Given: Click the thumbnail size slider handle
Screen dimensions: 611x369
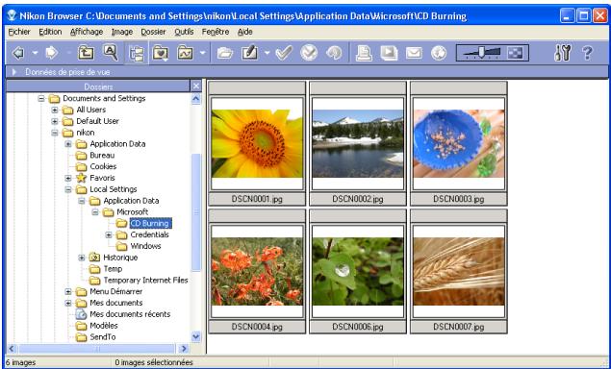Looking at the screenshot, I should click(x=482, y=52).
